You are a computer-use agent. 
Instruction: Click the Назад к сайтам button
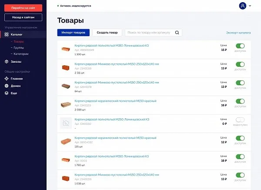click(23, 17)
